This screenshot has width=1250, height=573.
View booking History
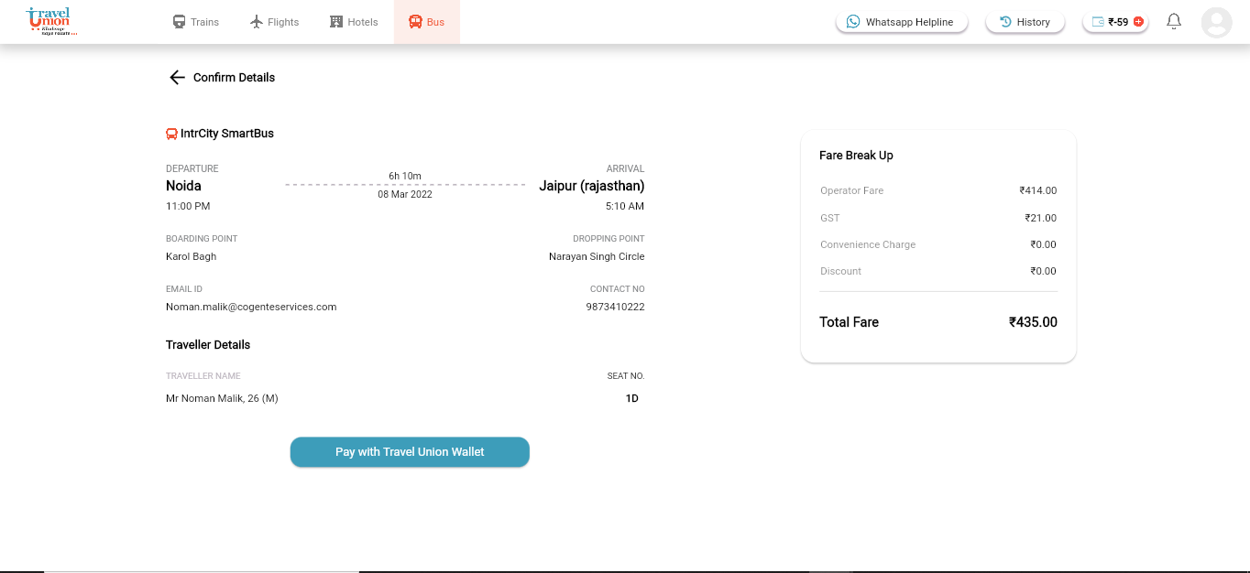pyautogui.click(x=1025, y=22)
